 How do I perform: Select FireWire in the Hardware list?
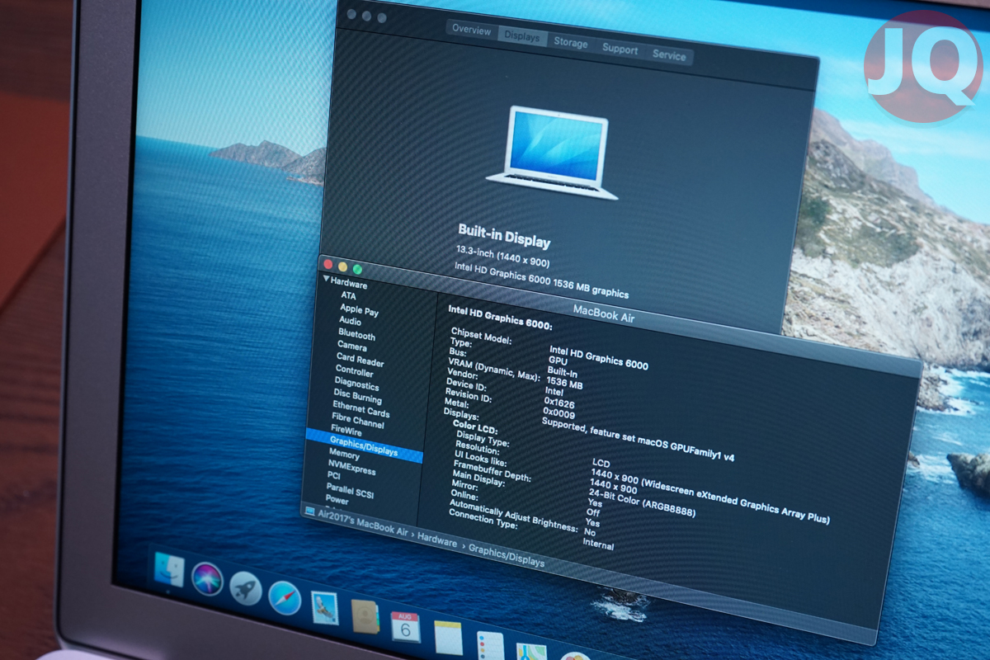(x=346, y=431)
